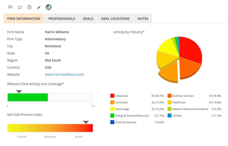Click the country value 'USA'
The width and height of the screenshot is (228, 146).
point(48,67)
